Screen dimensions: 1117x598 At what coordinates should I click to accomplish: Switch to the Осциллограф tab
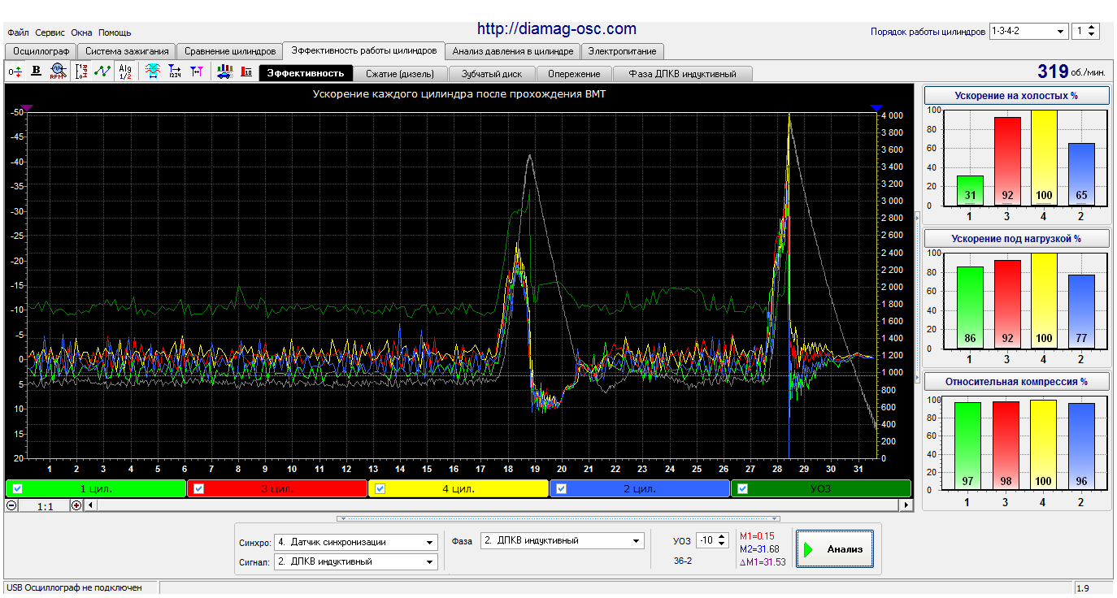click(40, 51)
